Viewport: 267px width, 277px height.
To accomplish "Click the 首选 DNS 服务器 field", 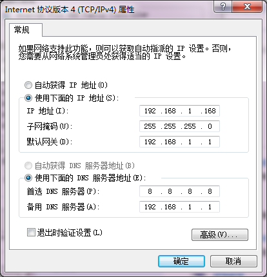I will (179, 191).
